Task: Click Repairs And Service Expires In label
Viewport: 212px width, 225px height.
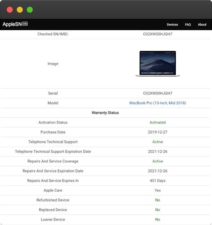Action: click(53, 180)
